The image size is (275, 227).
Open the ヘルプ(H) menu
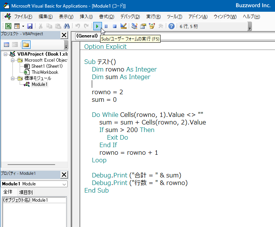251,17
